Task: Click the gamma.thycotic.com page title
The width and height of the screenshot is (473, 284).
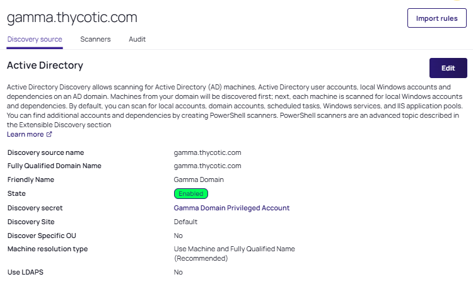Action: pos(72,18)
